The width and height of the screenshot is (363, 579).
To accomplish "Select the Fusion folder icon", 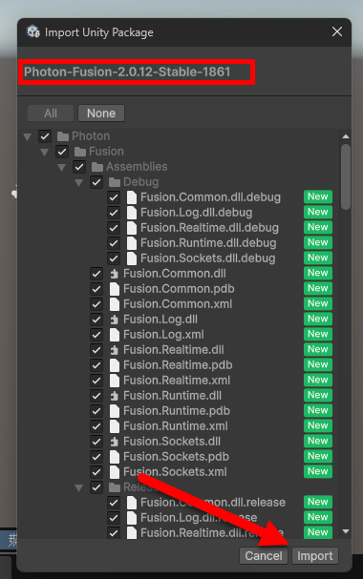I will click(80, 152).
